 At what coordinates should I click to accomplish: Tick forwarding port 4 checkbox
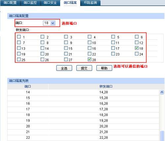click(x=90, y=37)
